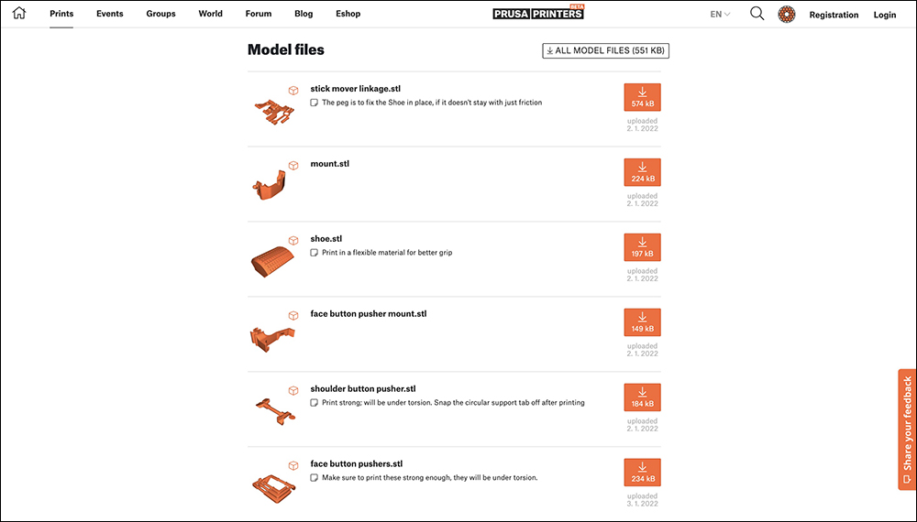Open the Groups menu item
The height and width of the screenshot is (522, 917).
(160, 14)
